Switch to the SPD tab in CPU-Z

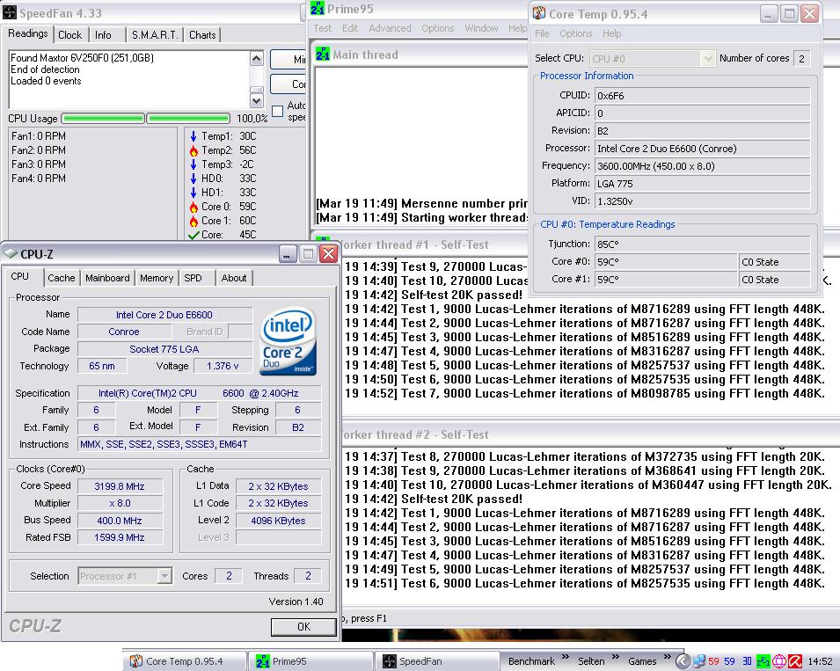(x=193, y=278)
